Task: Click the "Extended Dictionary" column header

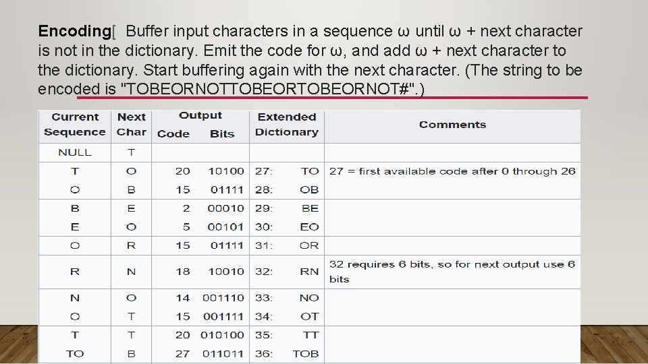Action: click(287, 125)
